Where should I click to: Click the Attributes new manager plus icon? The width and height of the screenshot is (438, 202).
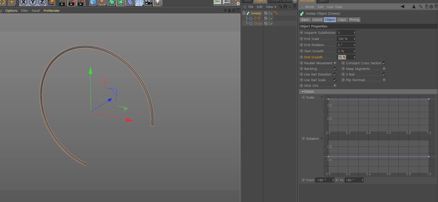click(436, 7)
